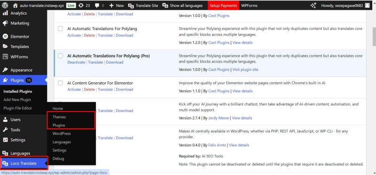This screenshot has height=175, width=376.
Task: Open the WordPress logo menu
Action: click(x=5, y=5)
